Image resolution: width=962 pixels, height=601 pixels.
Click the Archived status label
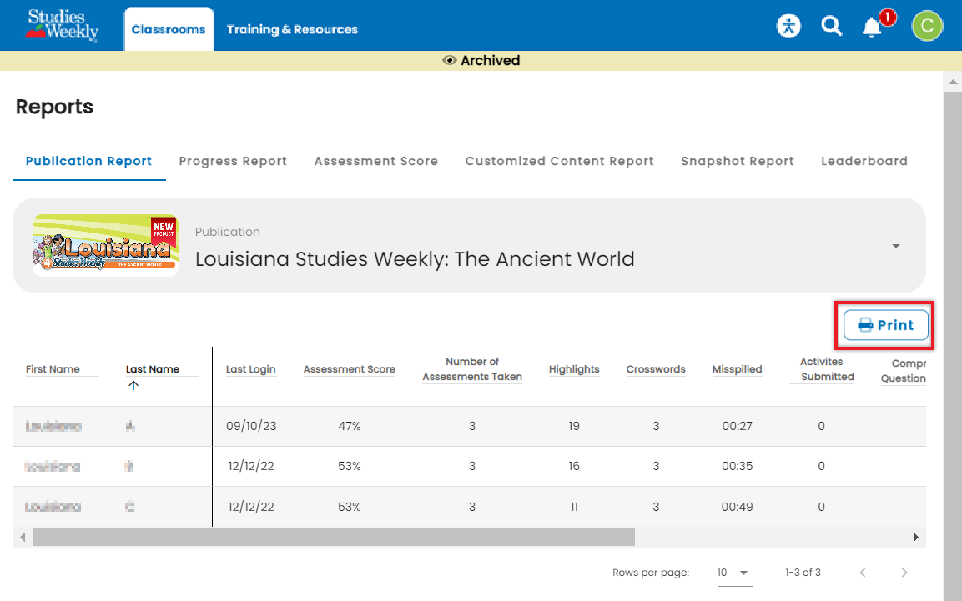pyautogui.click(x=491, y=60)
